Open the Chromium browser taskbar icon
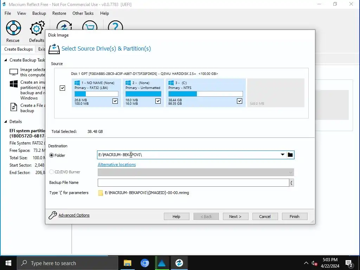This screenshot has height=270, width=360. pyautogui.click(x=144, y=263)
